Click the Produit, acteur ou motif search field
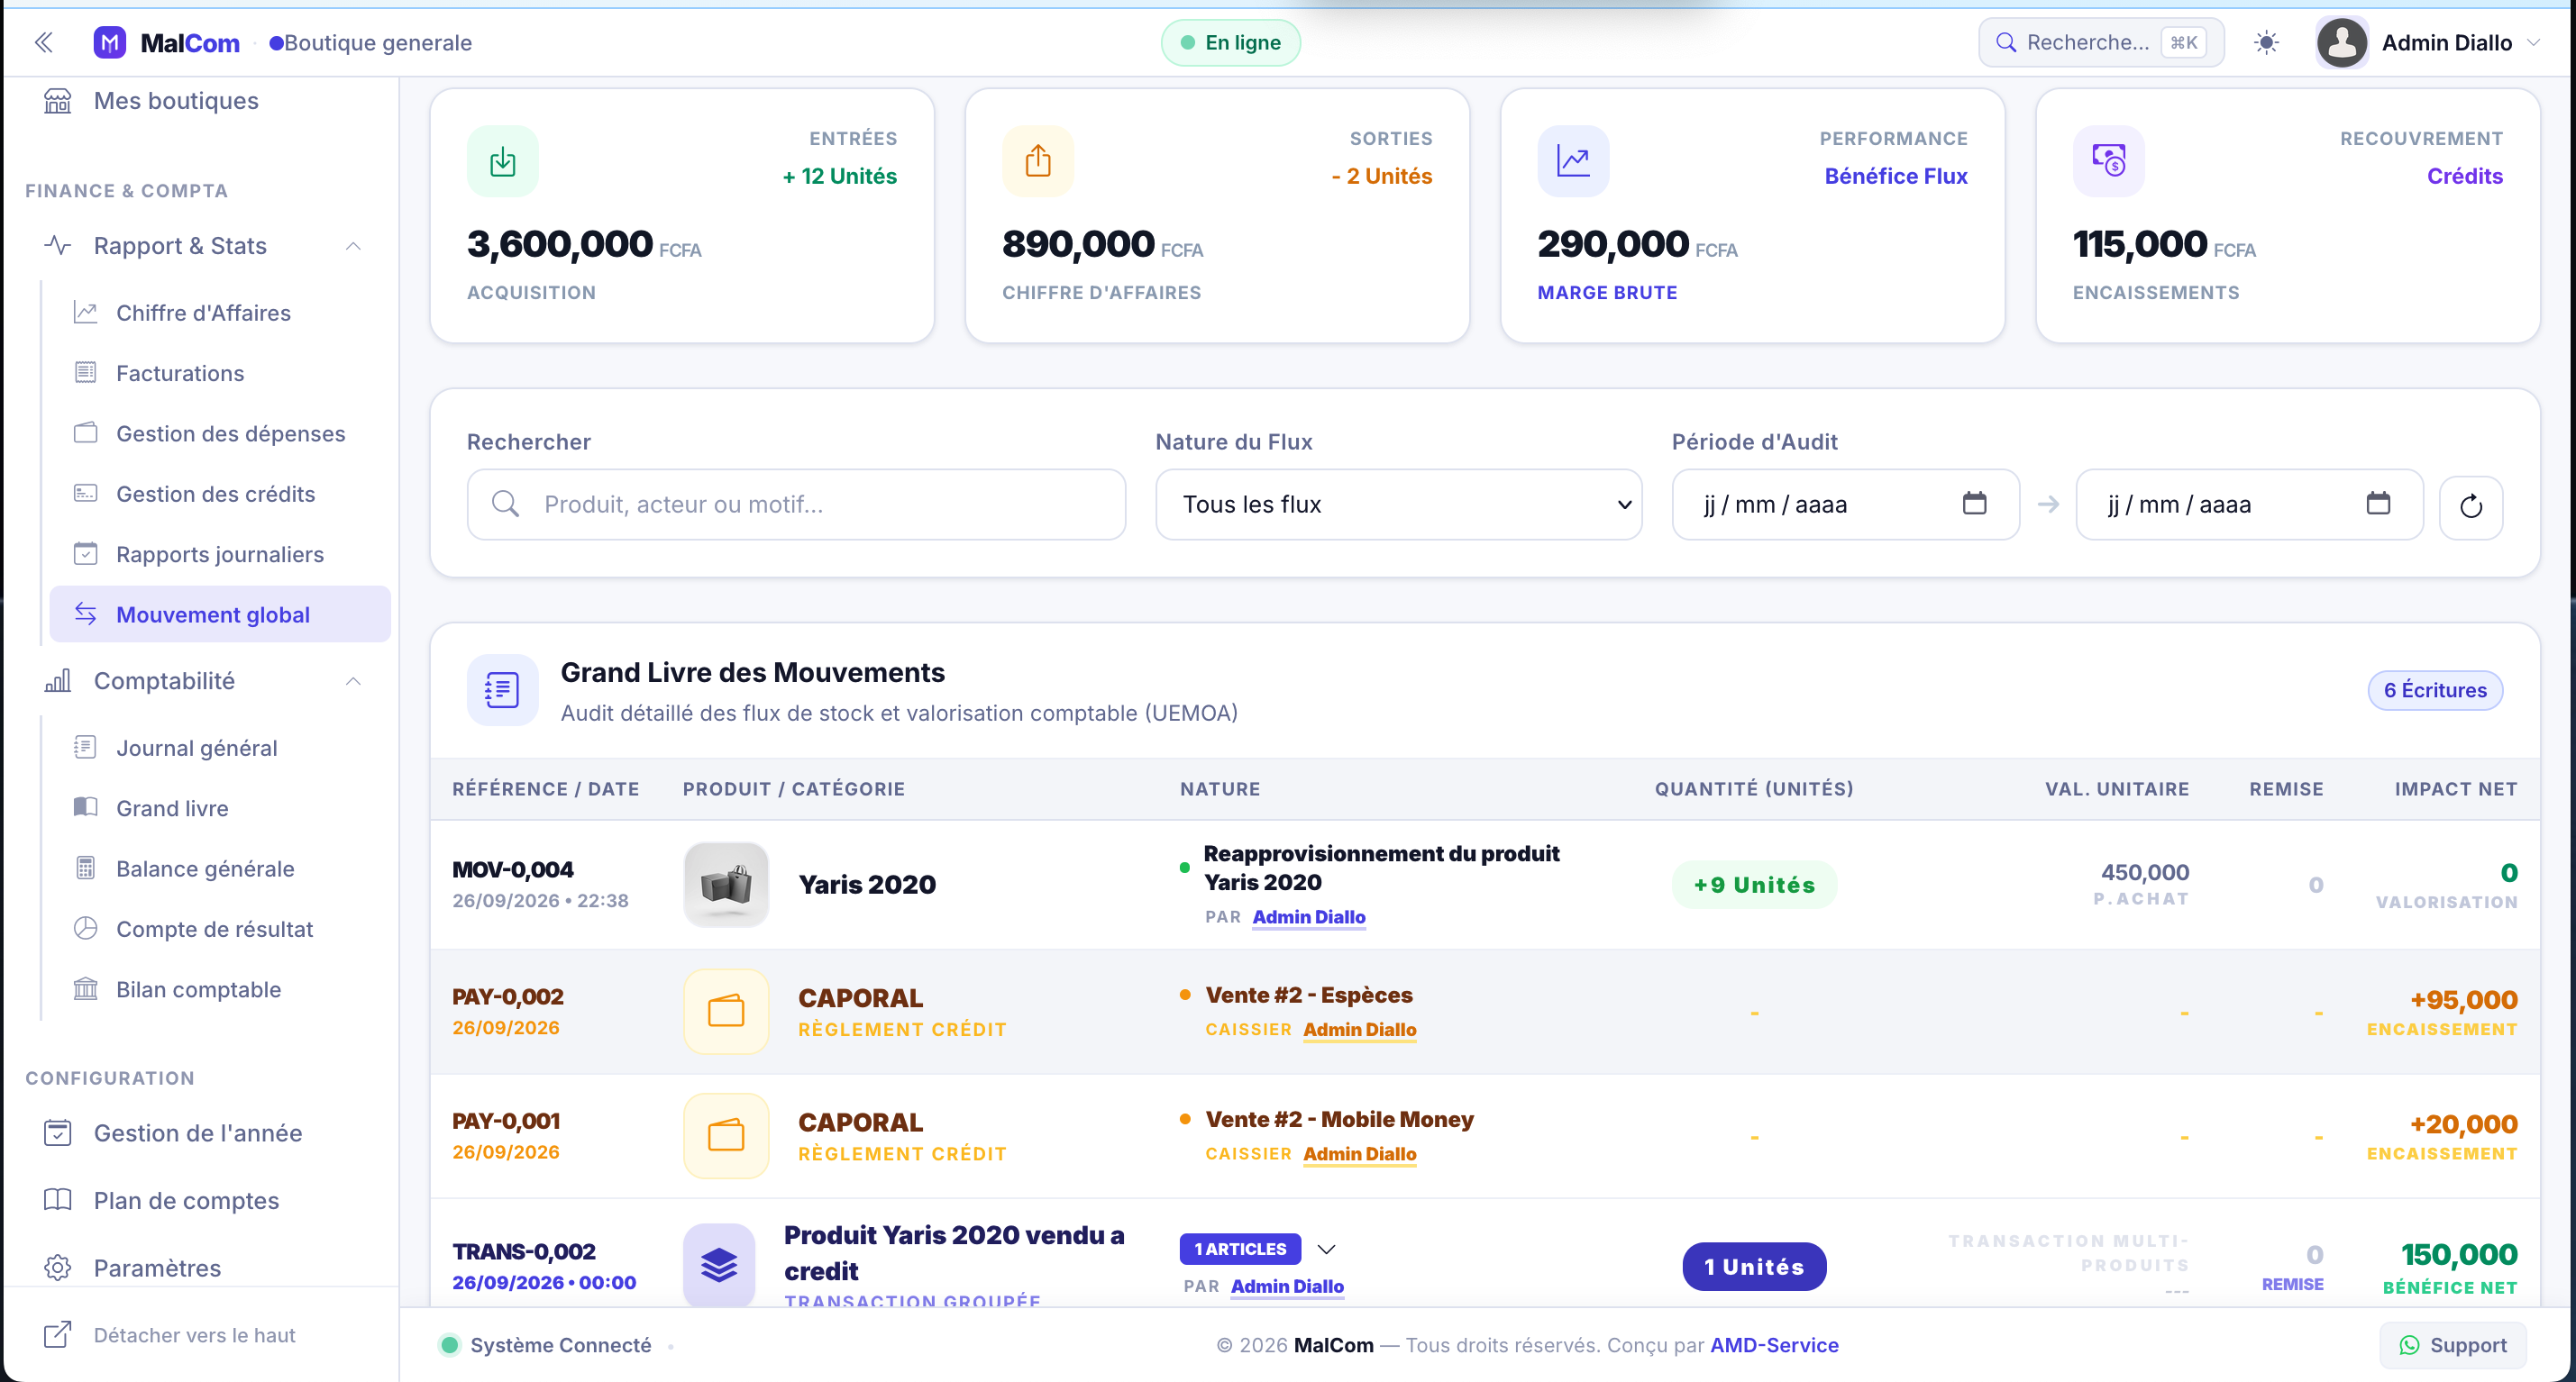 coord(796,505)
